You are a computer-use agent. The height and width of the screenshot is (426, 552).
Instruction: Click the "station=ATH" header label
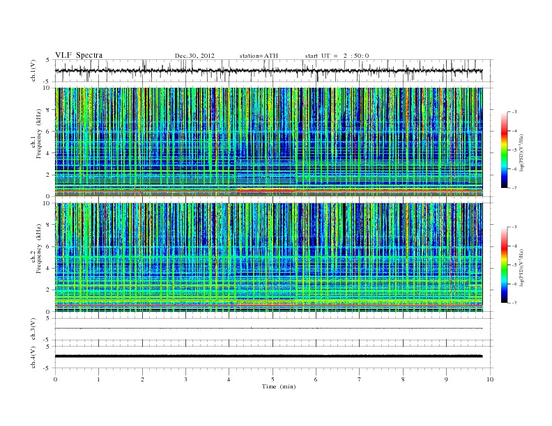pyautogui.click(x=259, y=56)
